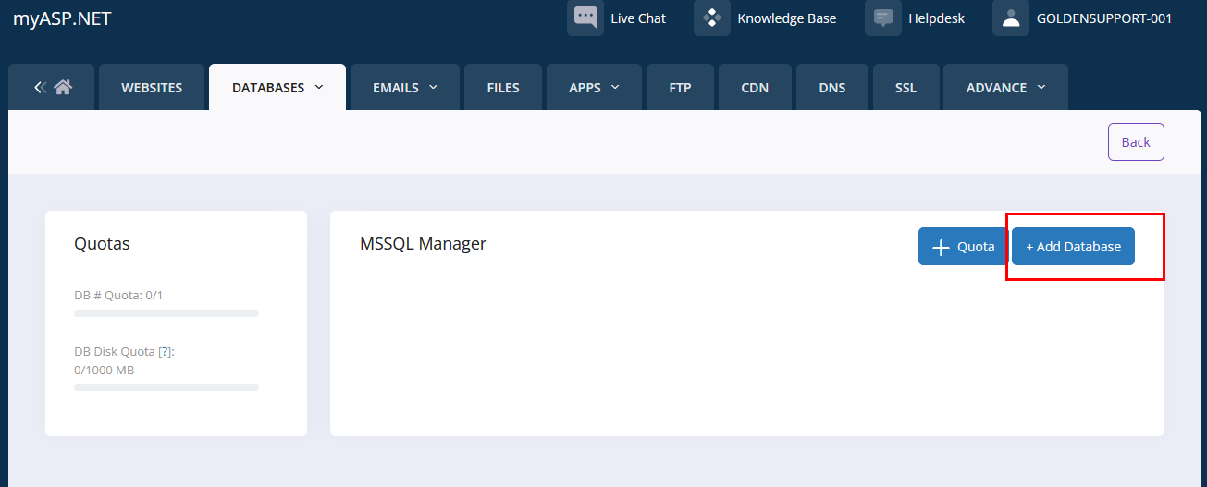Expand the DATABASES dropdown menu

(x=319, y=87)
